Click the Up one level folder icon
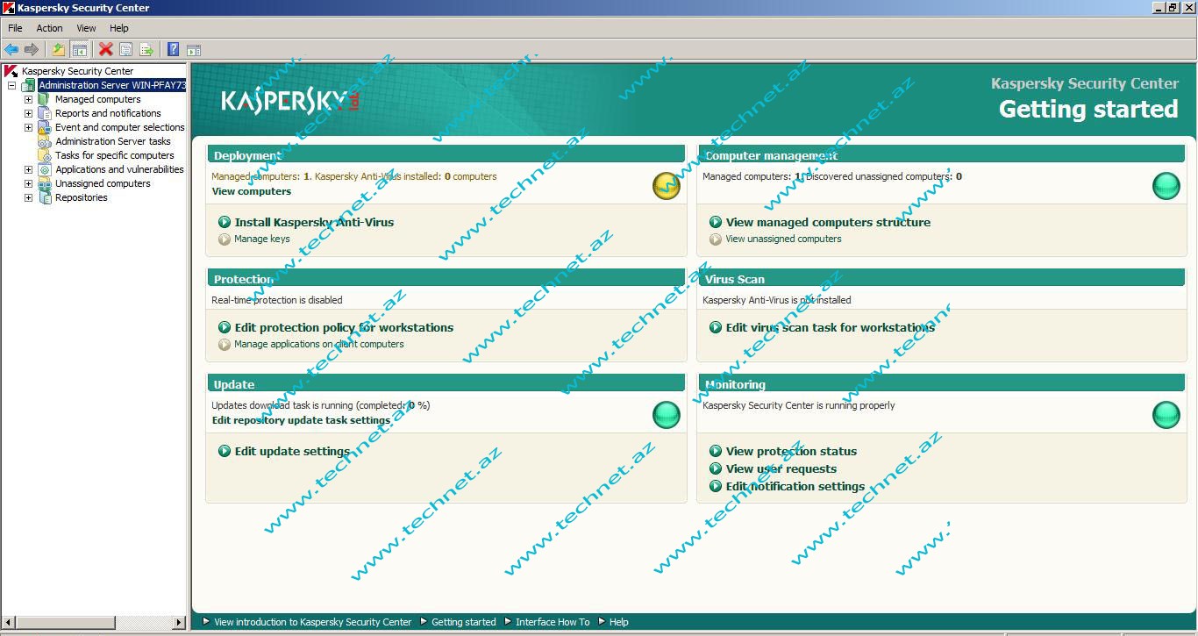This screenshot has height=636, width=1198. (59, 49)
